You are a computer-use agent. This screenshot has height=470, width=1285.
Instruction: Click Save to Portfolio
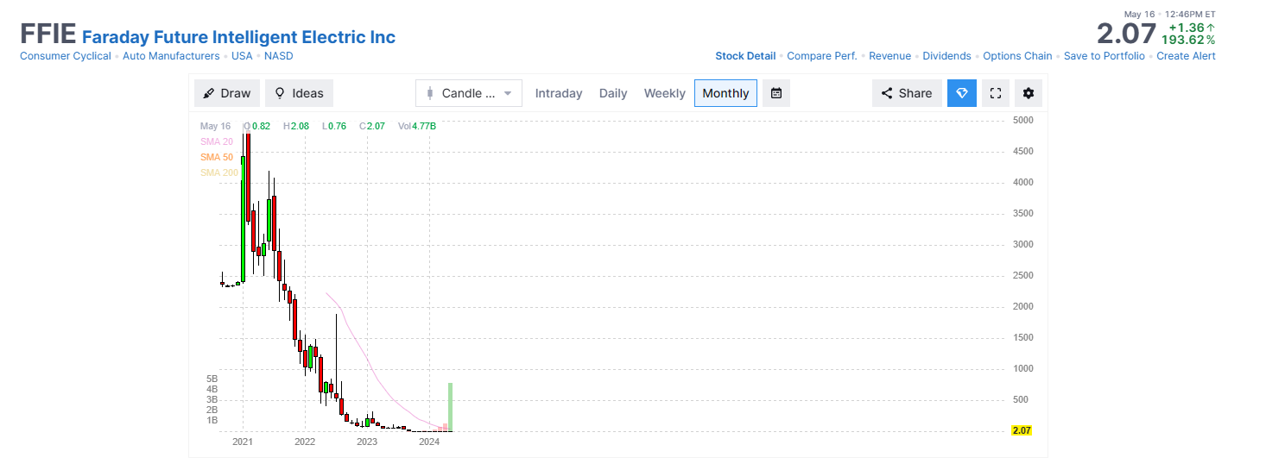(x=1105, y=56)
